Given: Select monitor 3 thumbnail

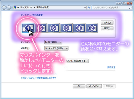Looking at the screenshot, I should [x=66, y=28].
